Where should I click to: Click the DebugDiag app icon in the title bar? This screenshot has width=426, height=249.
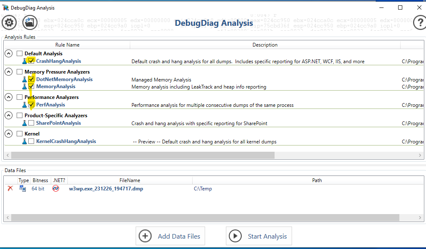point(5,7)
